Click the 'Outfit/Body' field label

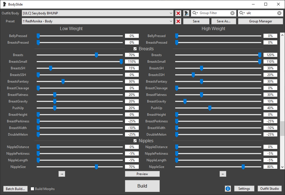(x=10, y=13)
